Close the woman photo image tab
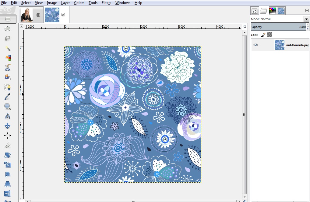The width and height of the screenshot is (310, 202). 38,15
